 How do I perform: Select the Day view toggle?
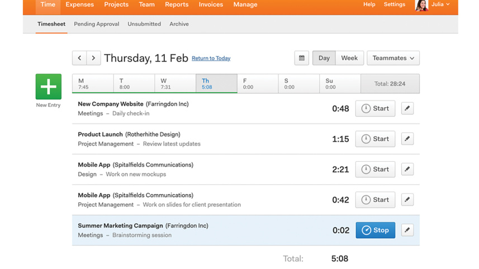[324, 58]
